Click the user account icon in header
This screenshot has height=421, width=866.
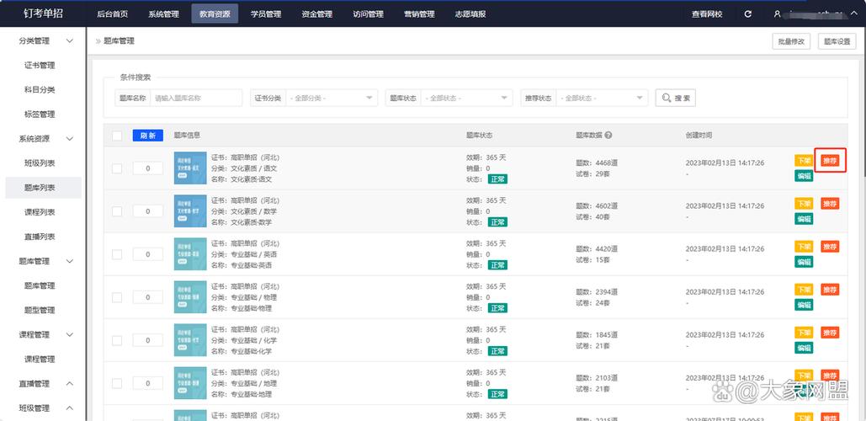pyautogui.click(x=777, y=13)
